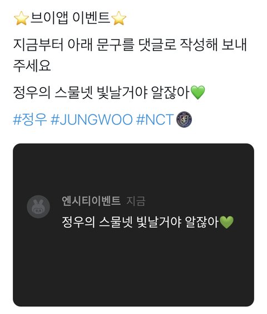Click the word 이벤트 in the heading
Viewport: 267px width, 314px height.
pyautogui.click(x=91, y=18)
